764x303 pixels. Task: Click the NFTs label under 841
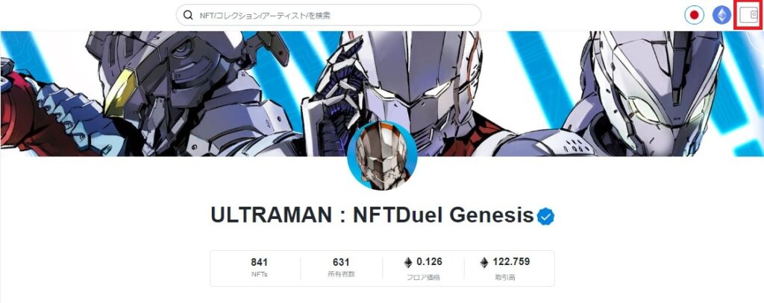259,274
